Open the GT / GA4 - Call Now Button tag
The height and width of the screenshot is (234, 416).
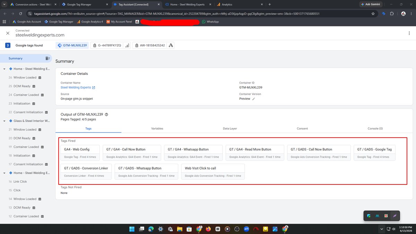tap(132, 153)
